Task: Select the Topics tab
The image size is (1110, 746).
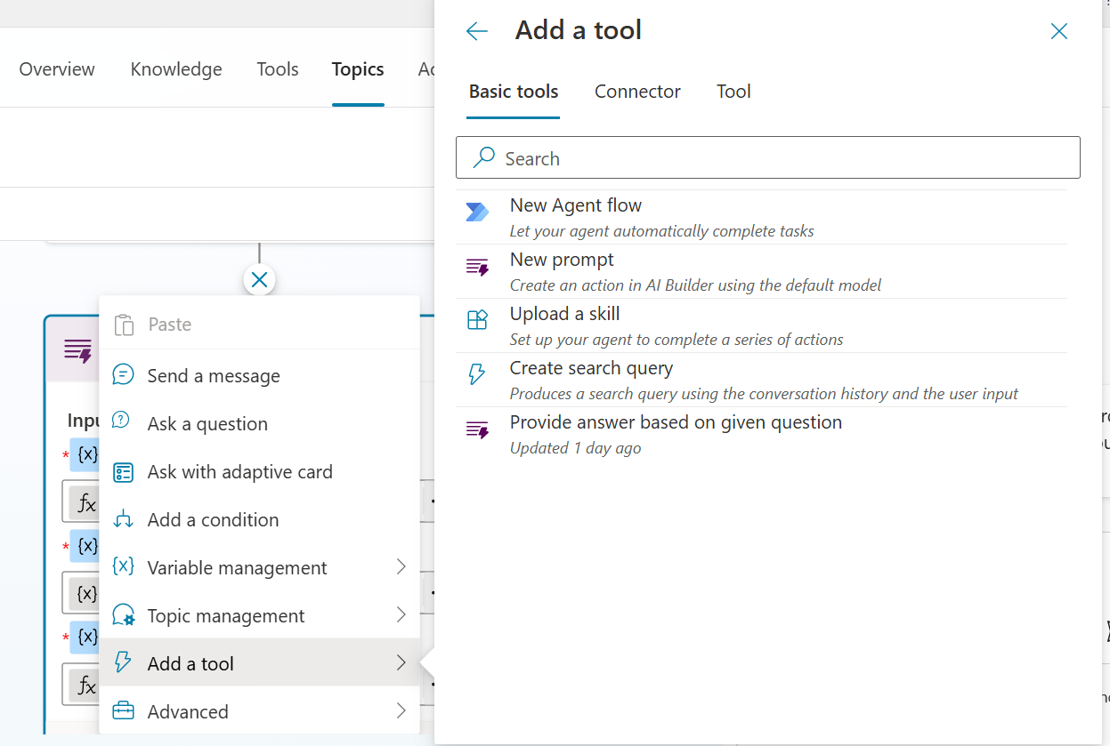Action: tap(358, 69)
